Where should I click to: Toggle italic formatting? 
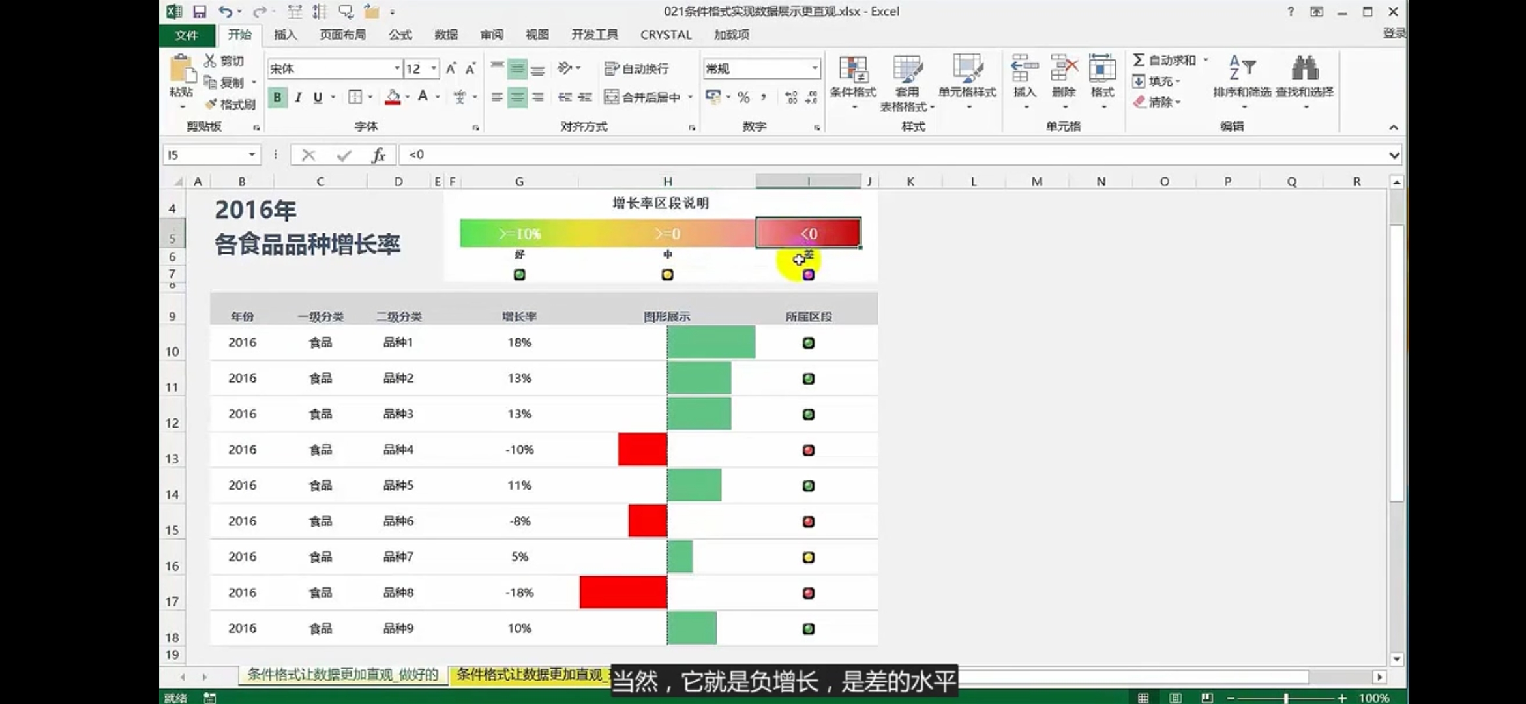(x=298, y=97)
